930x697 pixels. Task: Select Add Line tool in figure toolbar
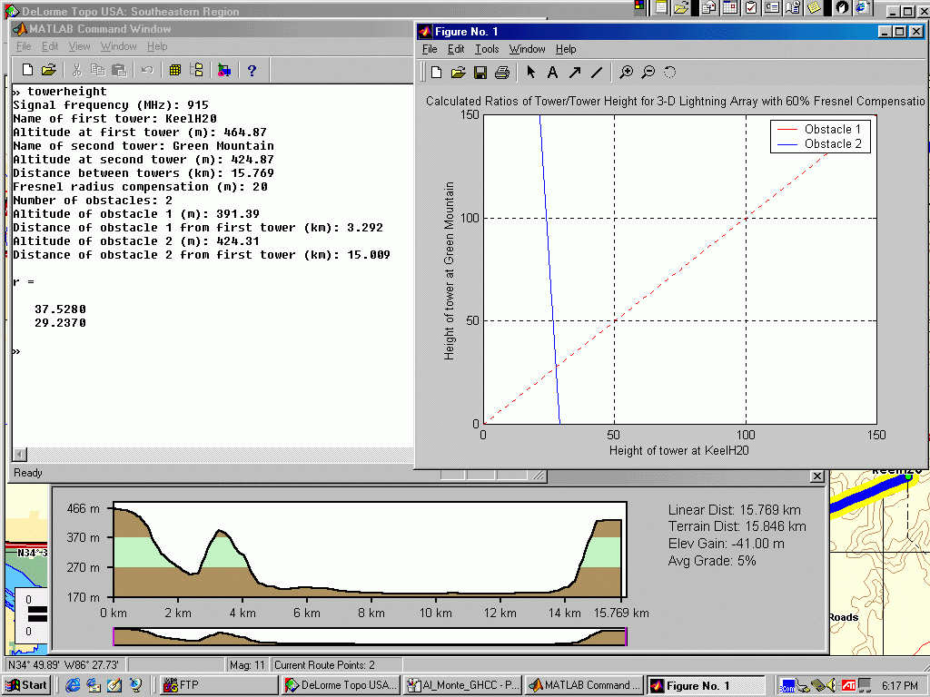coord(597,73)
